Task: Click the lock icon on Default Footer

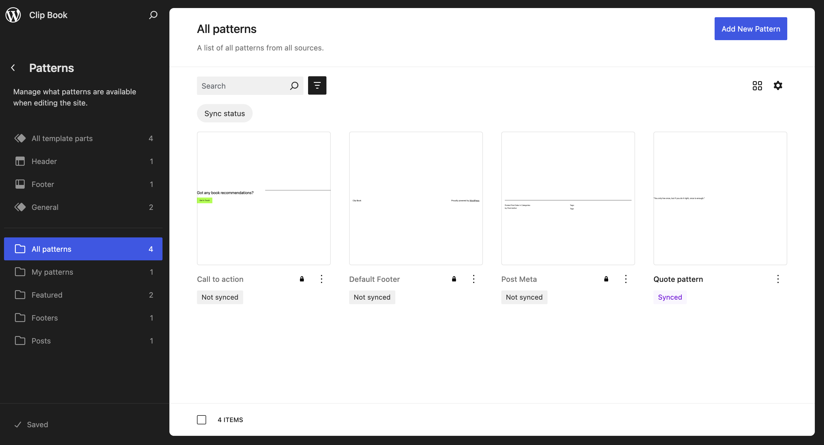Action: coord(454,279)
